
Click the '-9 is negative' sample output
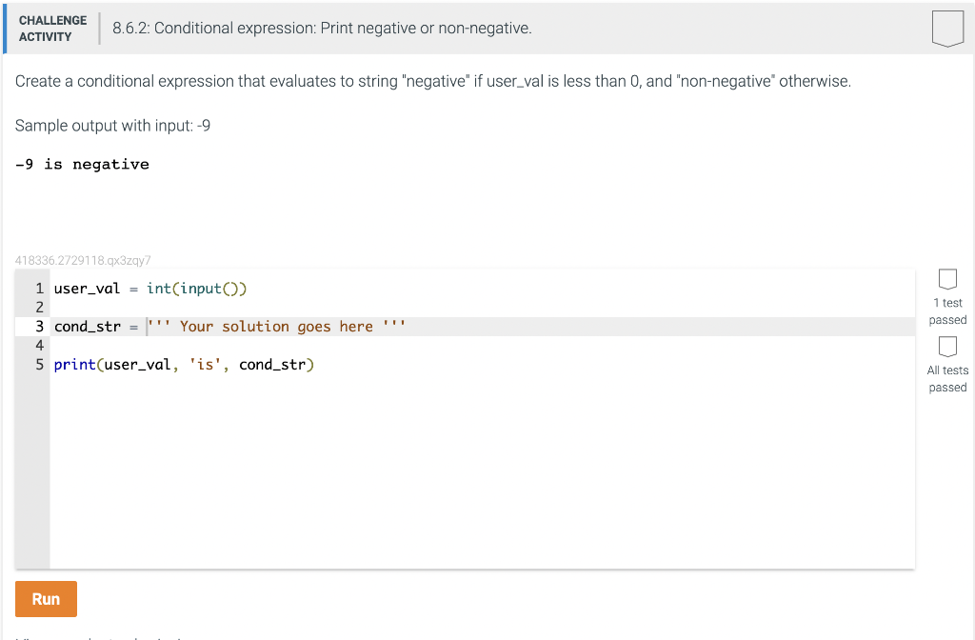click(x=82, y=164)
